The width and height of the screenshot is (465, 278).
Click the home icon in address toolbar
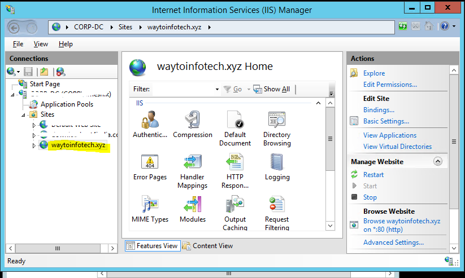tap(429, 26)
